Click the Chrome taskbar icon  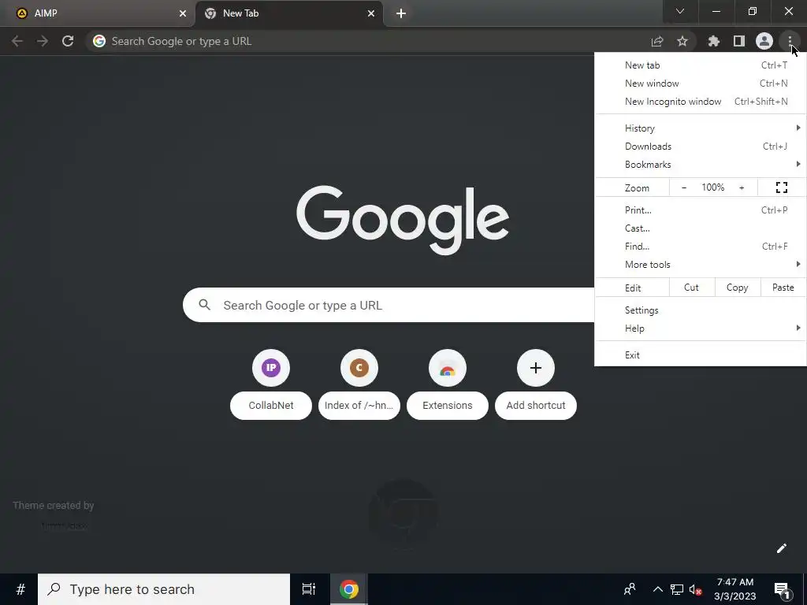coord(348,589)
